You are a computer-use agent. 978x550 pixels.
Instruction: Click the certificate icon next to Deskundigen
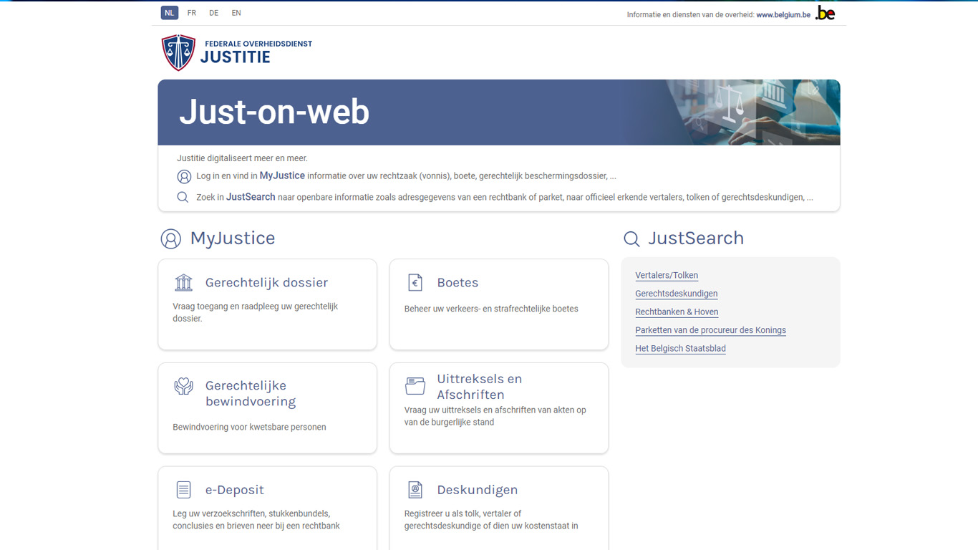pyautogui.click(x=415, y=490)
